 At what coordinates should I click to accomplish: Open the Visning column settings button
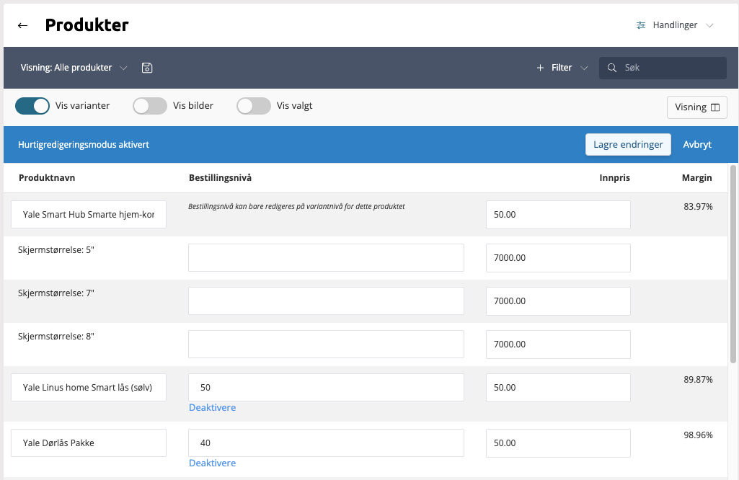pos(696,107)
